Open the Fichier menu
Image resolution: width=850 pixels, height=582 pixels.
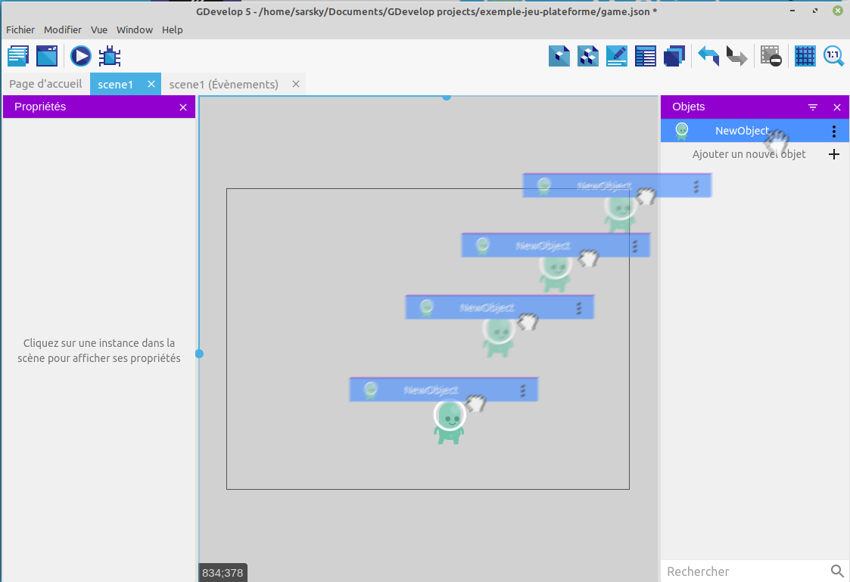coord(20,29)
